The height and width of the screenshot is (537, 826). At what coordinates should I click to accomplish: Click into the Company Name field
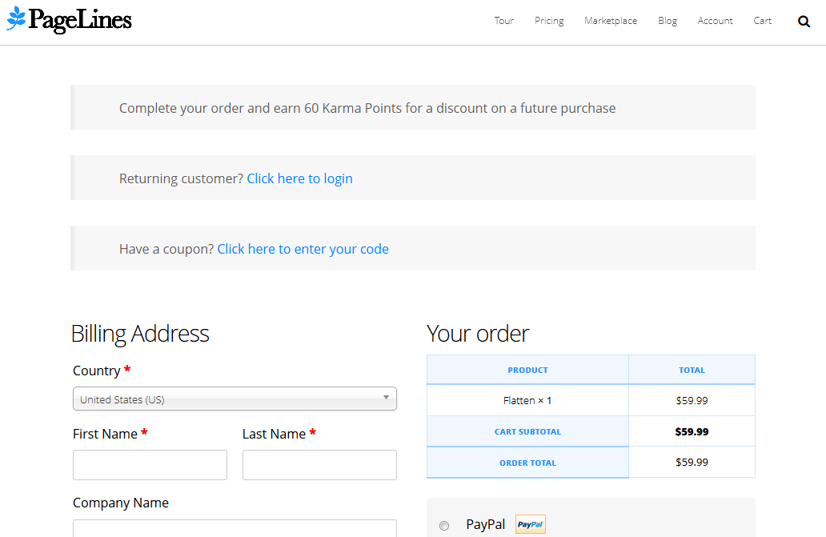pyautogui.click(x=235, y=528)
